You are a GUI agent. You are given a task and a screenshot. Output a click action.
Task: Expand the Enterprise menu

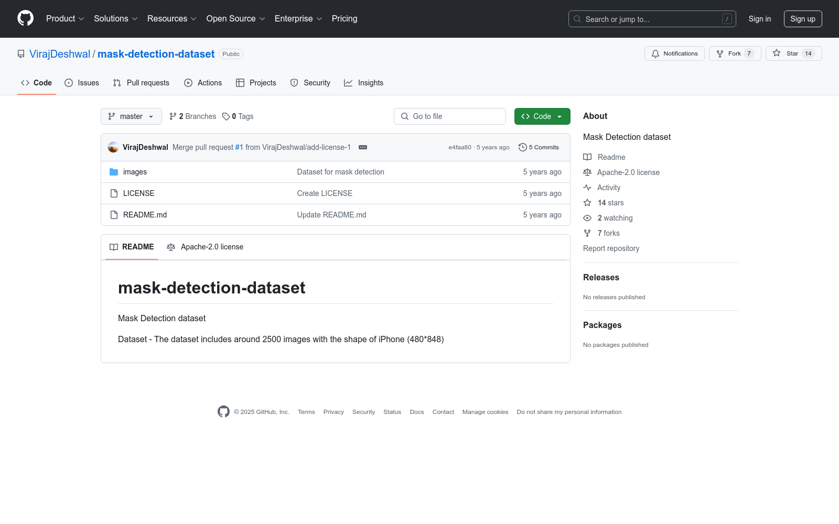(298, 19)
